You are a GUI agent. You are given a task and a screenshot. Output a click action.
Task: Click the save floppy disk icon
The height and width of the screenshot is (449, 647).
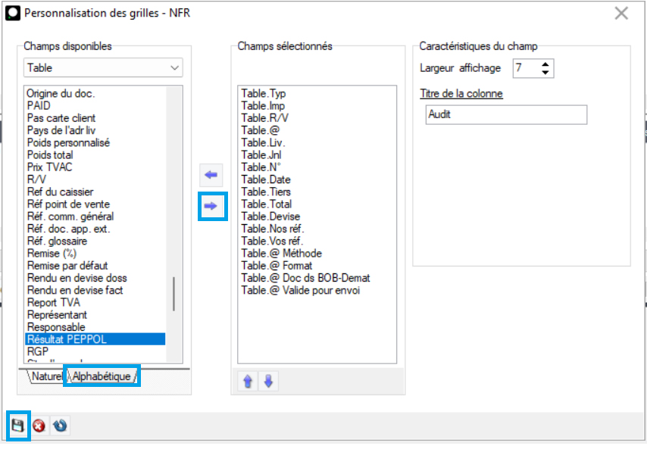click(17, 426)
